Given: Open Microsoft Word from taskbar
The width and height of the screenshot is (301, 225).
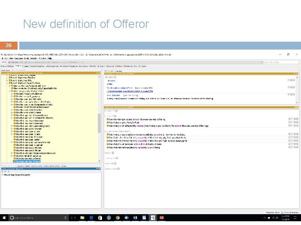Looking at the screenshot, I should point(135,218).
